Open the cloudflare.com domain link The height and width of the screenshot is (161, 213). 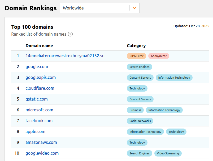[x=40, y=88]
